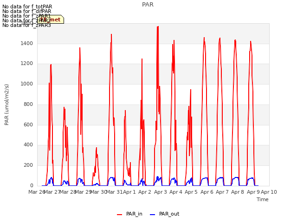Click the PAR chart title
297x223 pixels.
click(148, 5)
